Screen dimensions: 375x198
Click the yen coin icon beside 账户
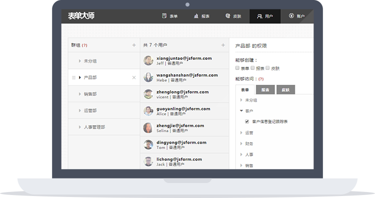click(291, 16)
